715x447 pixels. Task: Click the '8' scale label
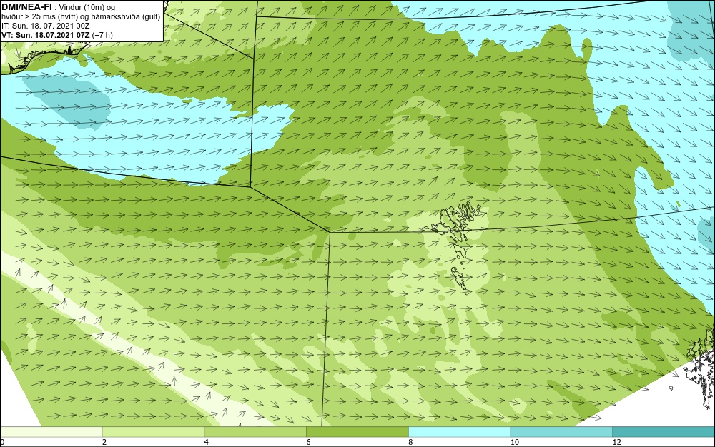(411, 442)
